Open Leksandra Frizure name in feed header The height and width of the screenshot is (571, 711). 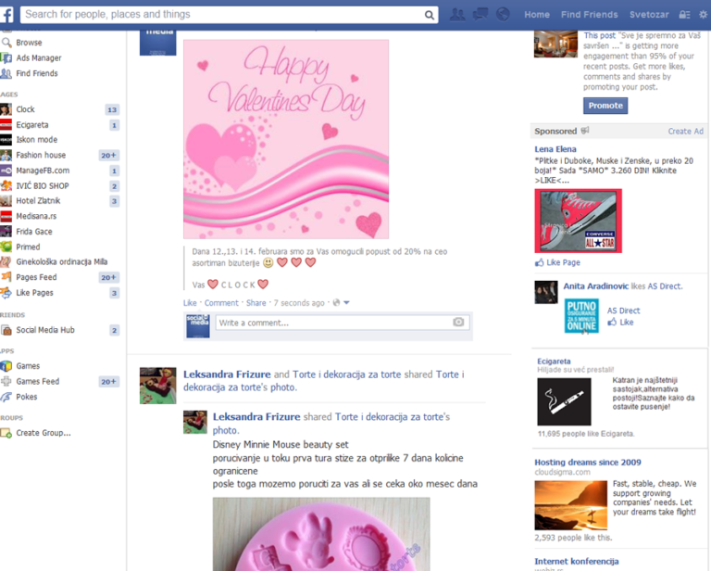click(227, 374)
